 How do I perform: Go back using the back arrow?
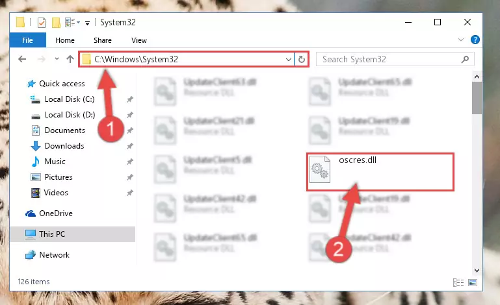click(22, 59)
